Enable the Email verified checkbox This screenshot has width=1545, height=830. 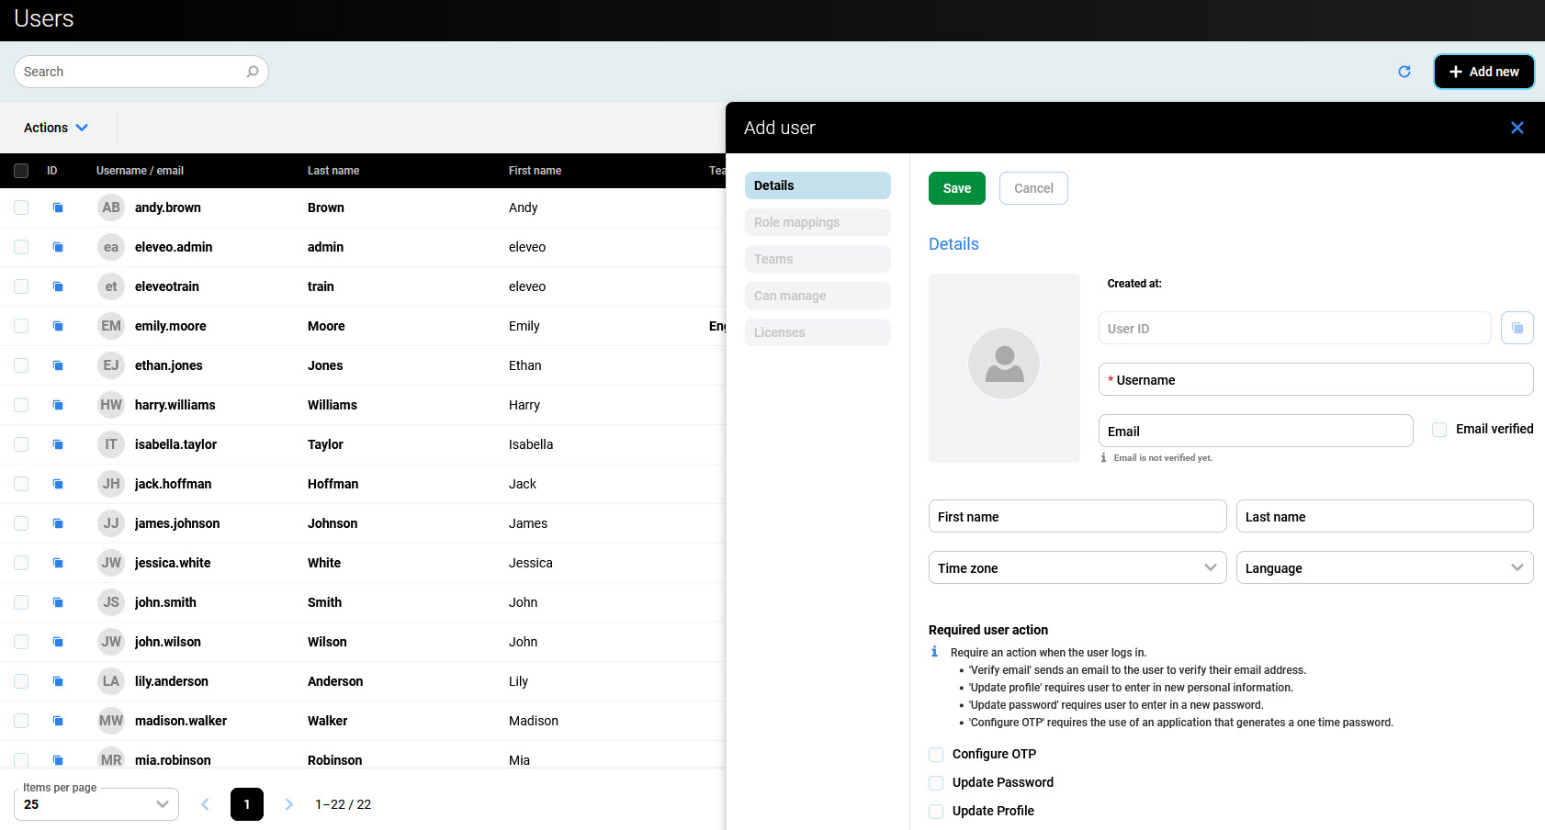(1439, 430)
